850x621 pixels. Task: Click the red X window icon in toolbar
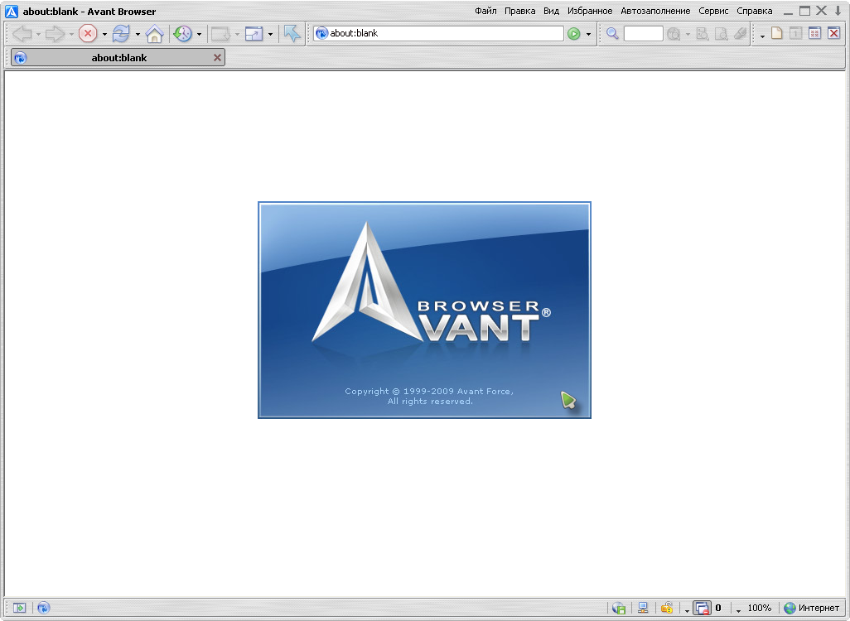(833, 33)
